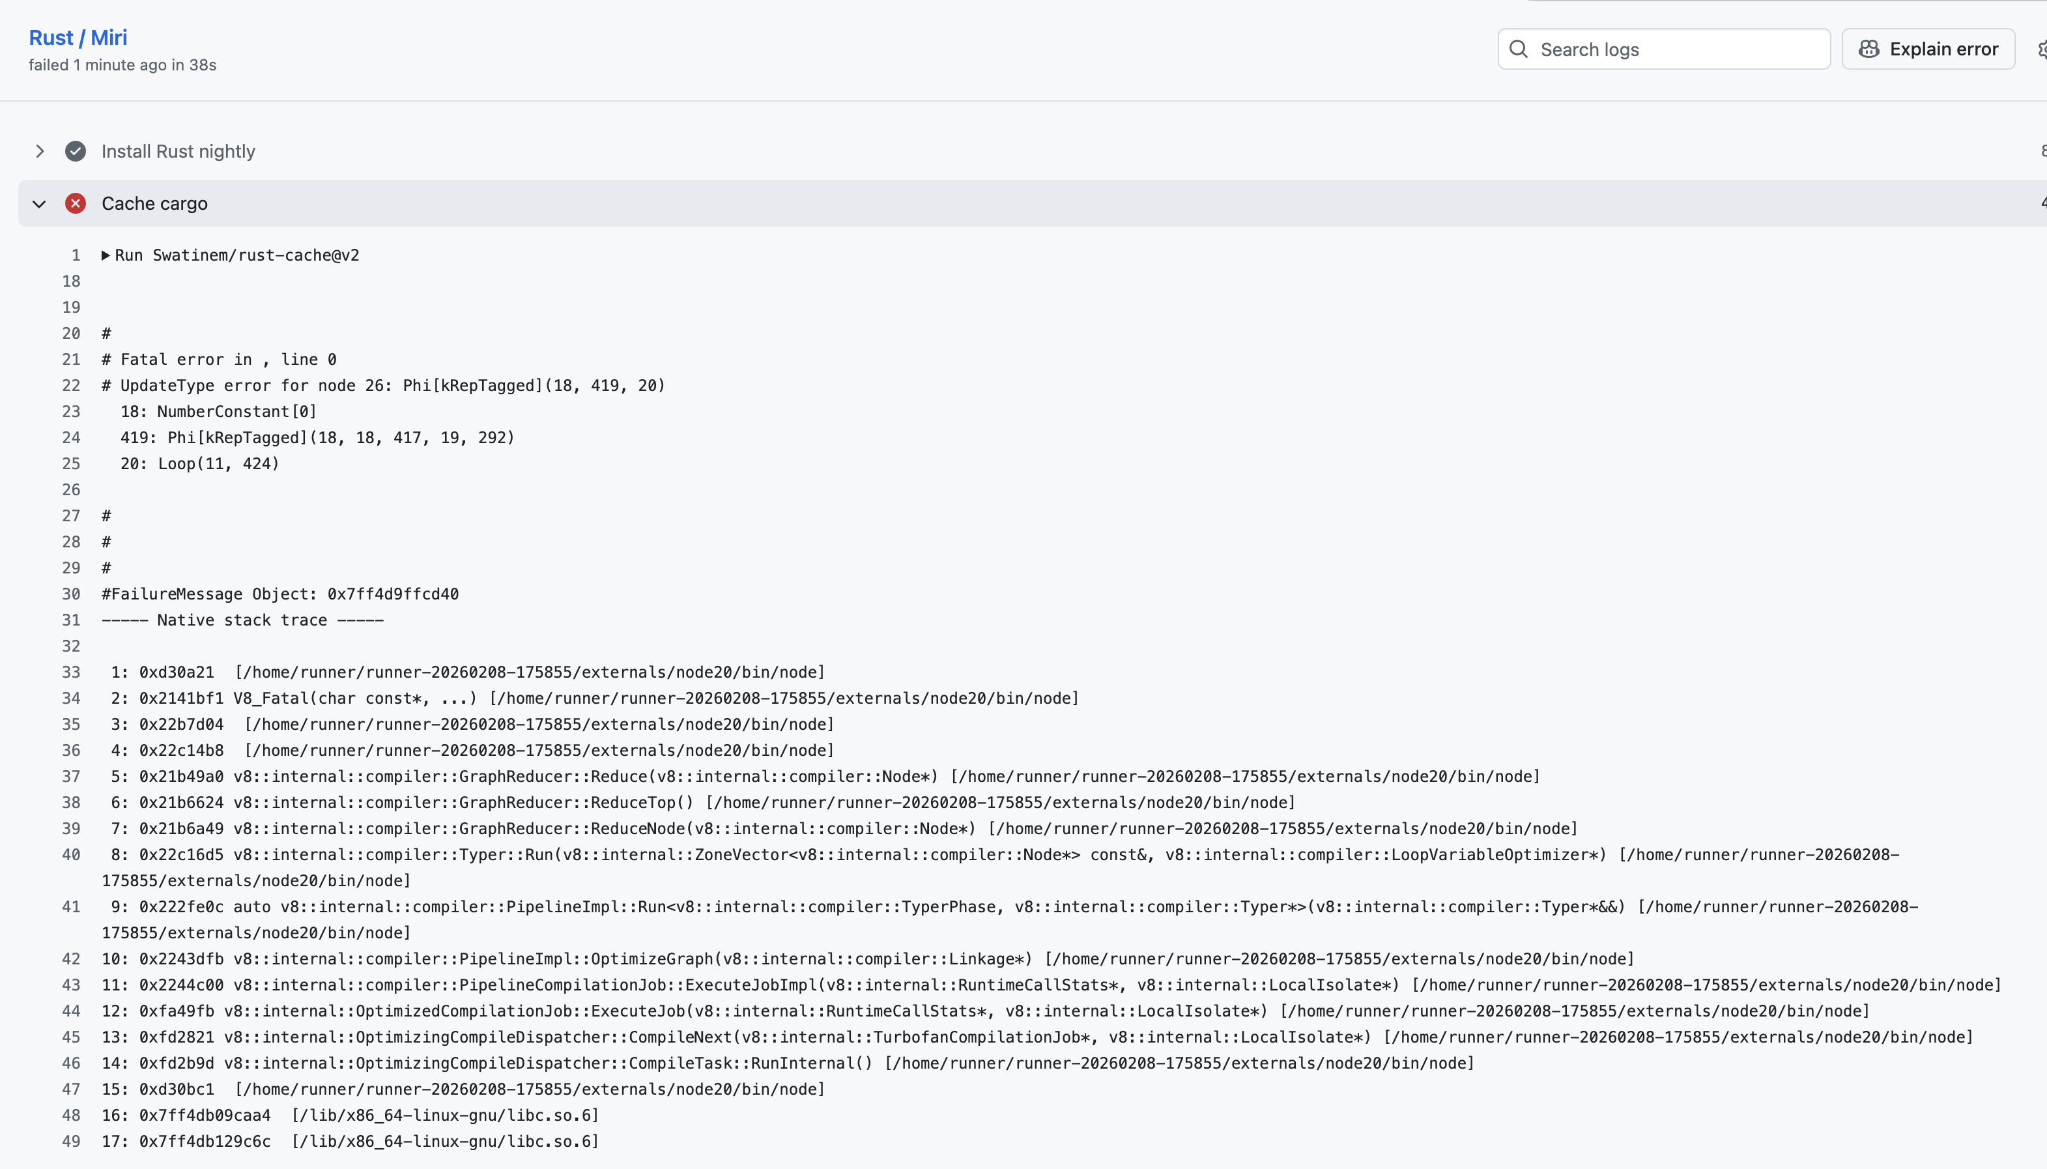Click the Native stack trace log line

click(x=242, y=620)
